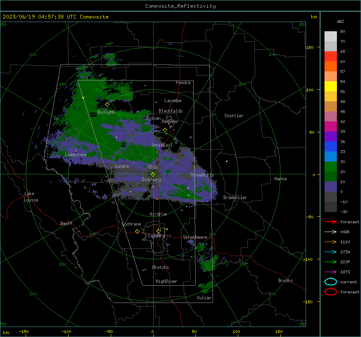Click the Ponoka label

click(183, 83)
